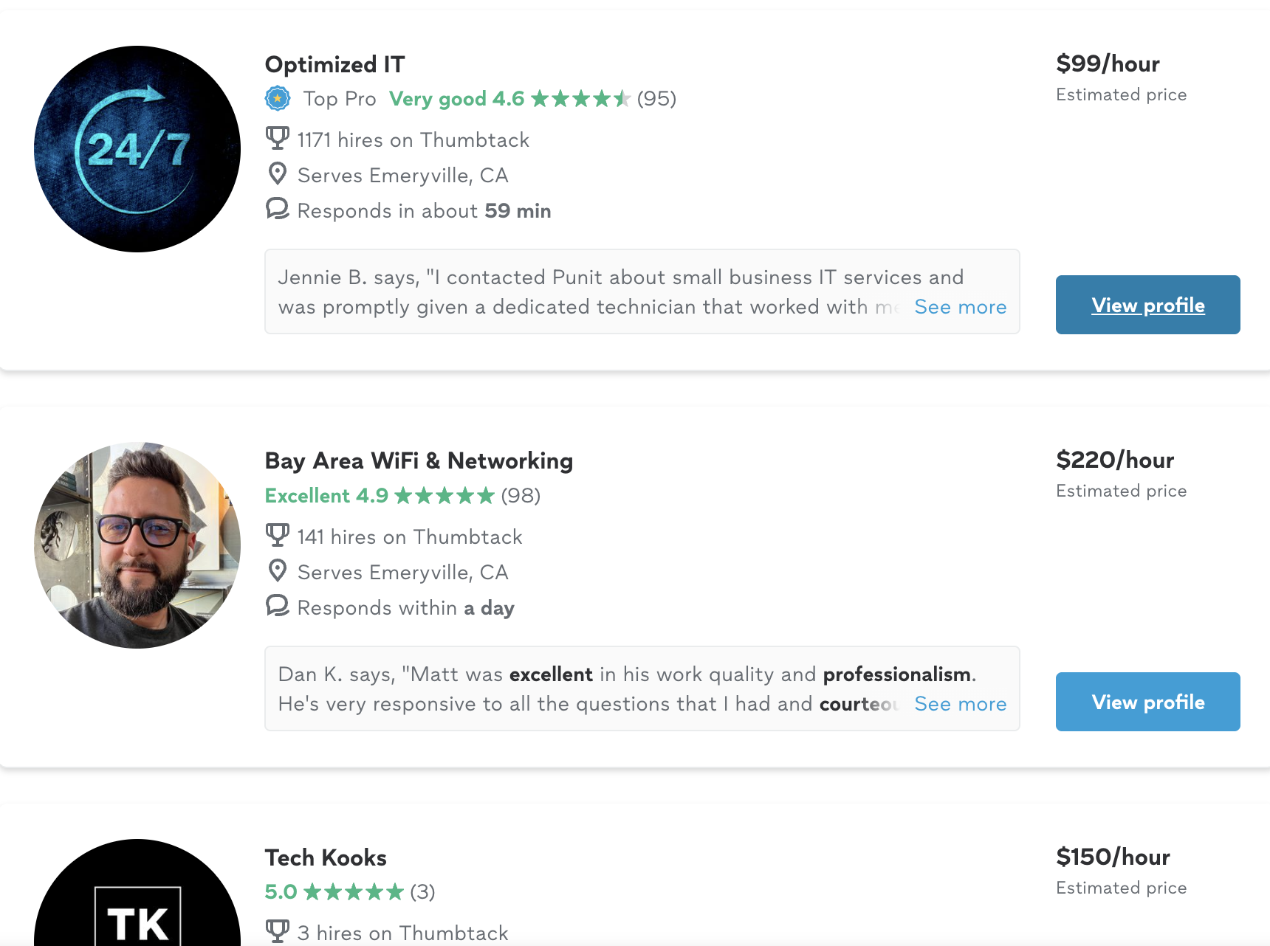Viewport: 1270px width, 946px height.
Task: Click the trophy icon for Optimized IT hires
Action: 278,139
